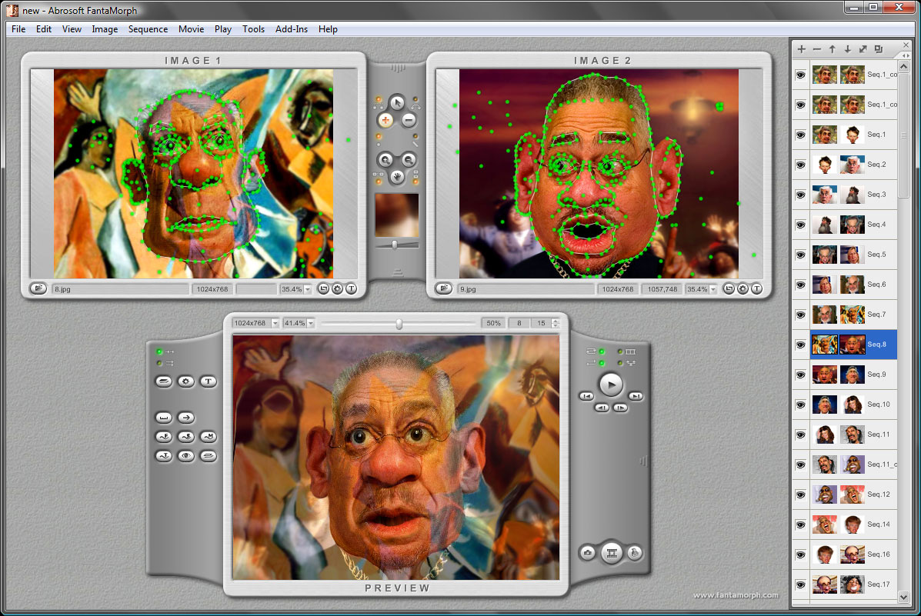The width and height of the screenshot is (921, 616).
Task: Open preview zoom 41.4% dropdown
Action: point(311,323)
